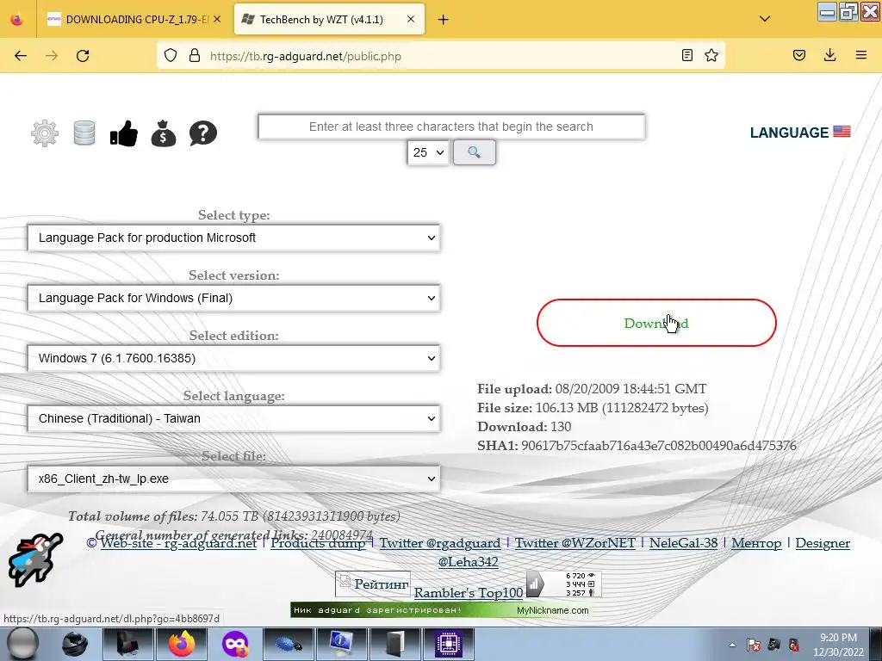The width and height of the screenshot is (882, 661).
Task: Click the Рейтинг rating badge
Action: (x=373, y=584)
